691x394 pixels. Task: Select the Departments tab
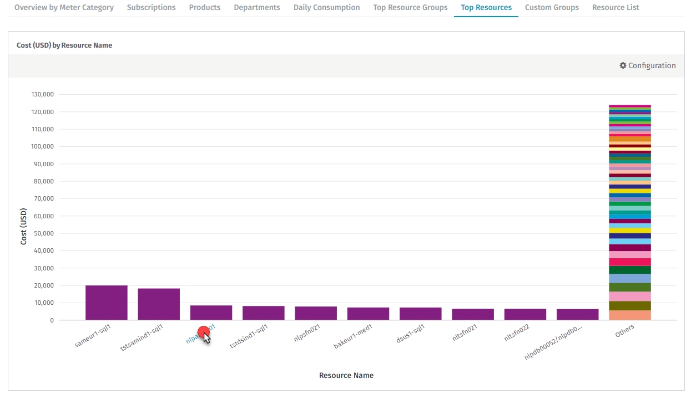tap(256, 8)
